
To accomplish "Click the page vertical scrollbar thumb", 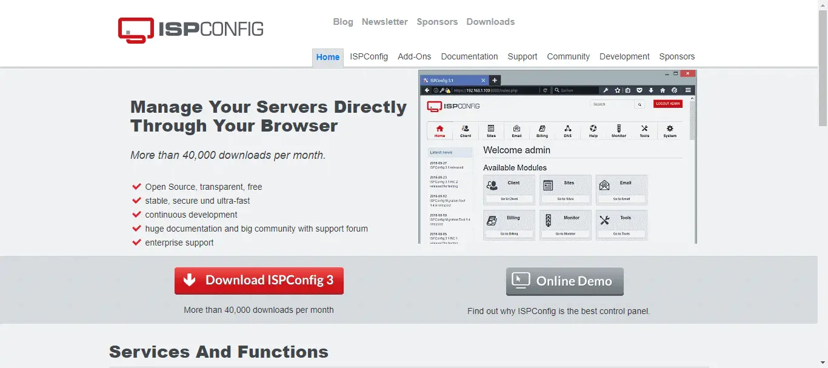I will tap(823, 67).
